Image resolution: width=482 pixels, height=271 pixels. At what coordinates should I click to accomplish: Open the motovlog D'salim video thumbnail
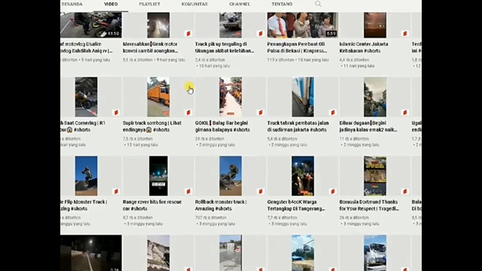click(91, 25)
